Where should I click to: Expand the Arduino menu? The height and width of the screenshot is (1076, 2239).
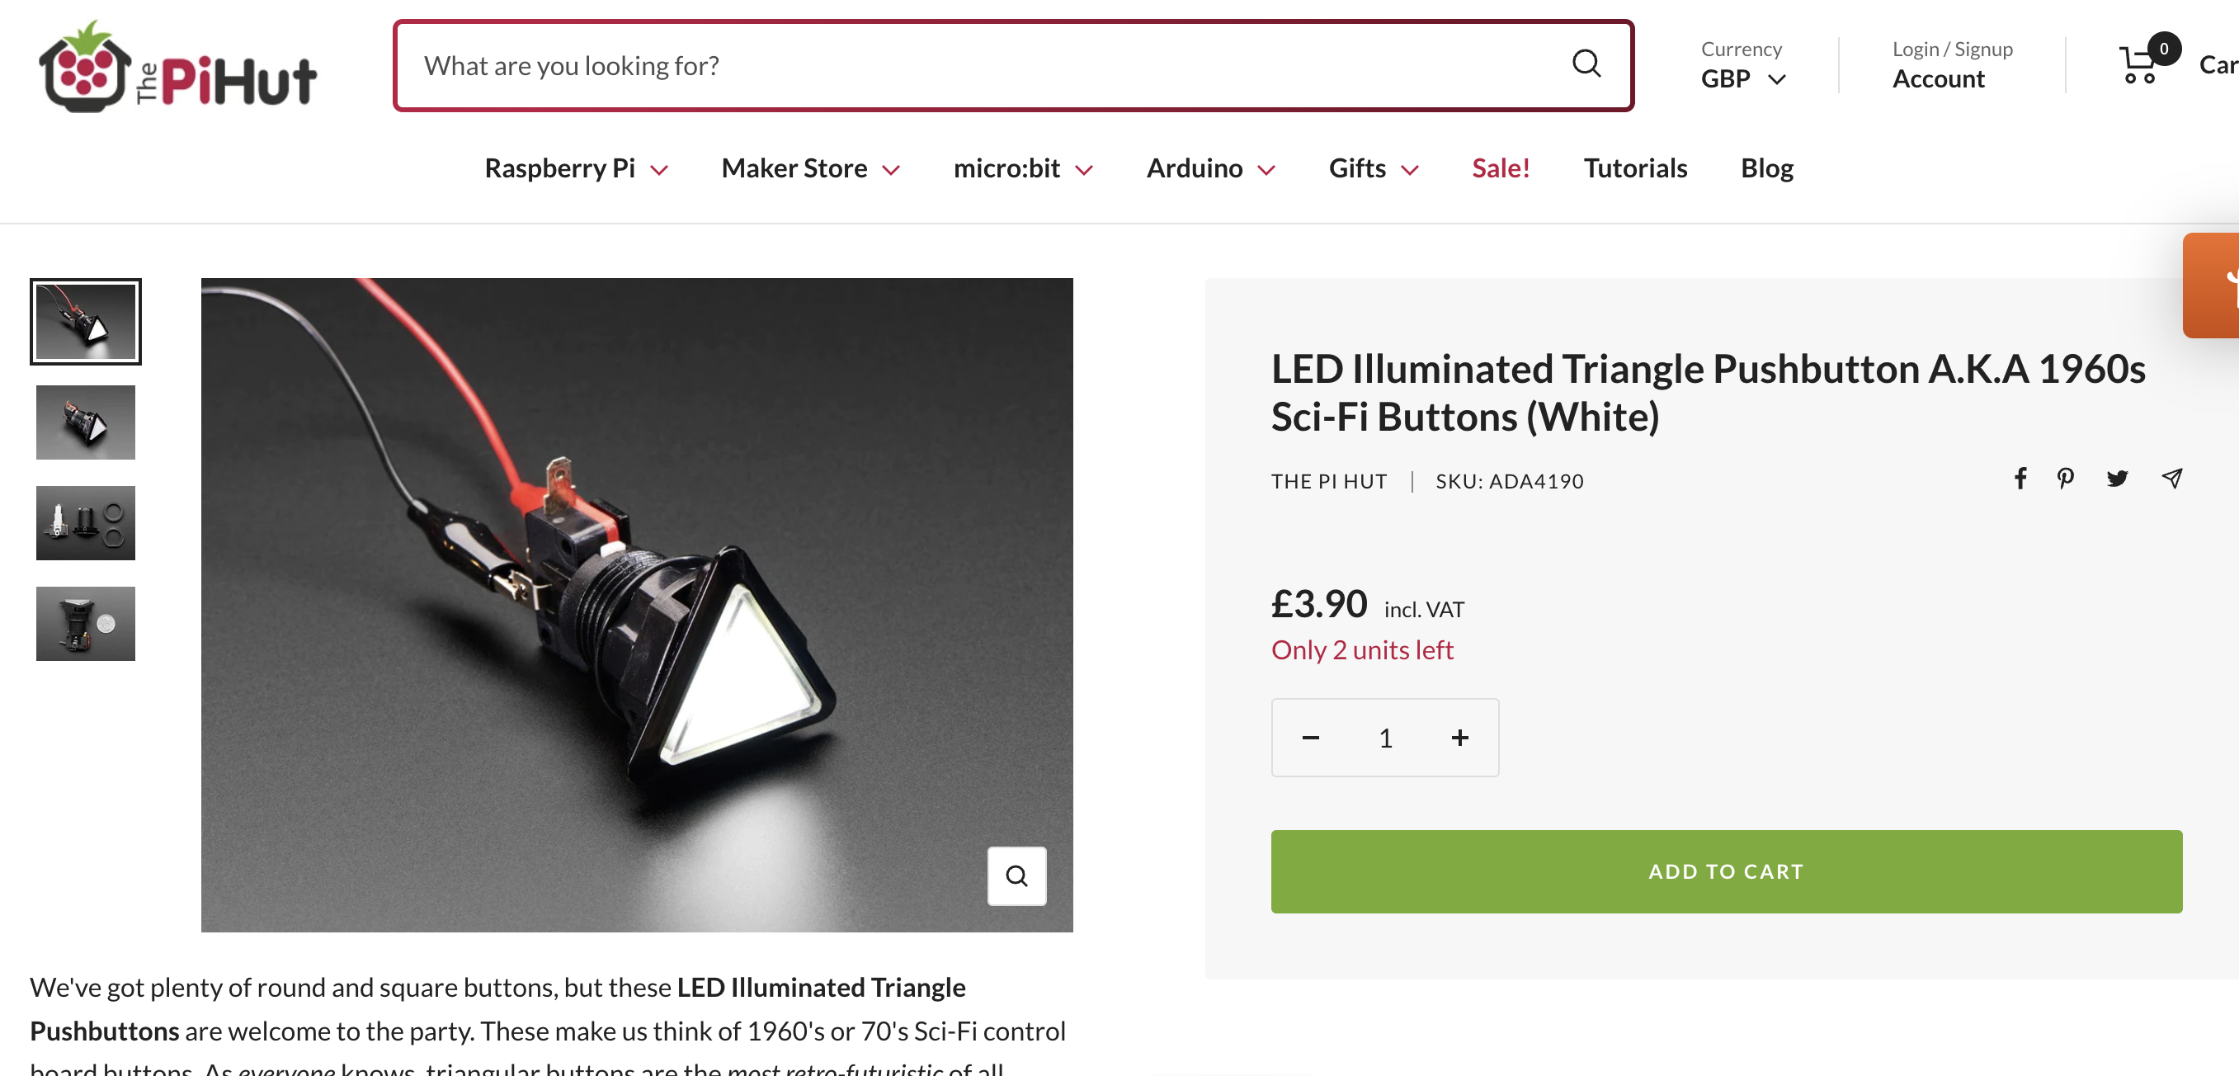(1210, 168)
